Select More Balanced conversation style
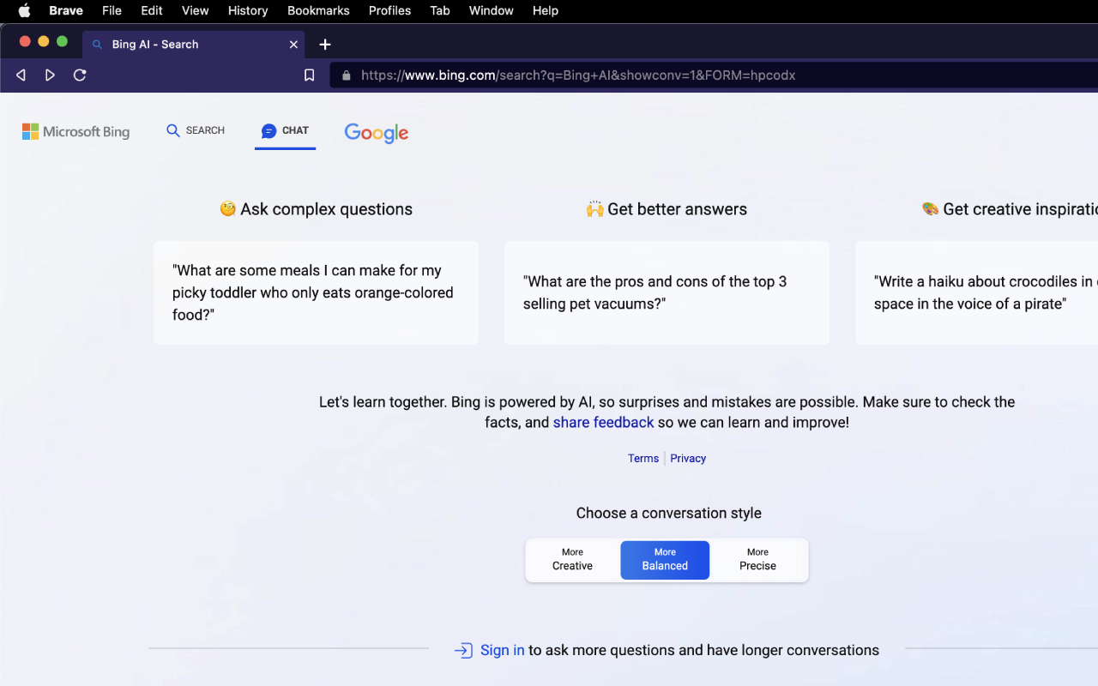 665,560
